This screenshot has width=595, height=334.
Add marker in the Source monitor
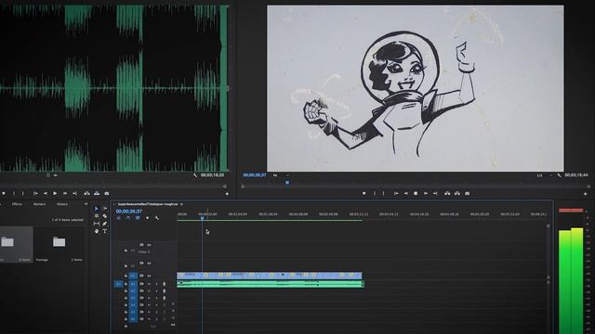(x=4, y=194)
